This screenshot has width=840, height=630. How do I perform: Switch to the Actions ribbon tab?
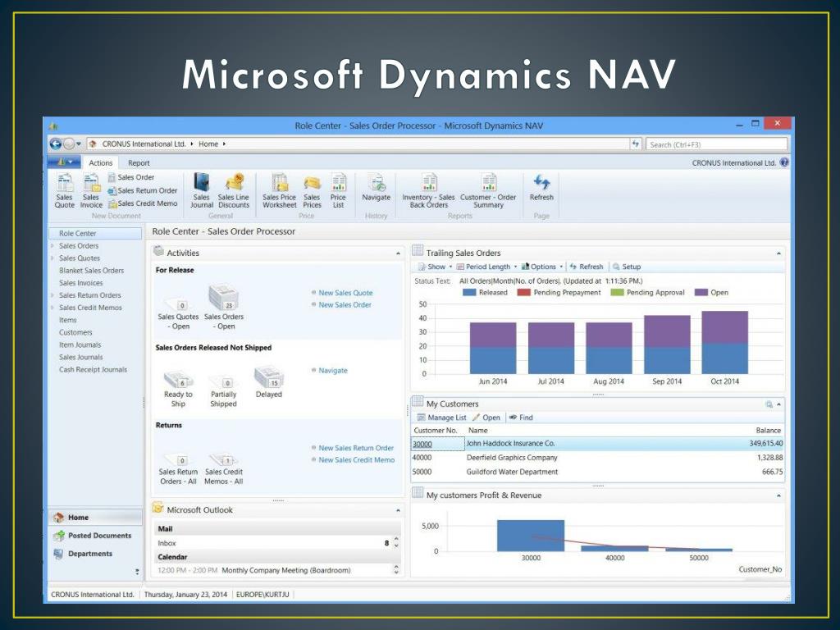coord(101,163)
